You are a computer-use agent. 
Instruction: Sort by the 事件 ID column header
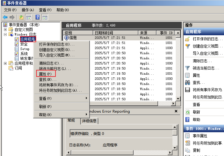point(166,33)
